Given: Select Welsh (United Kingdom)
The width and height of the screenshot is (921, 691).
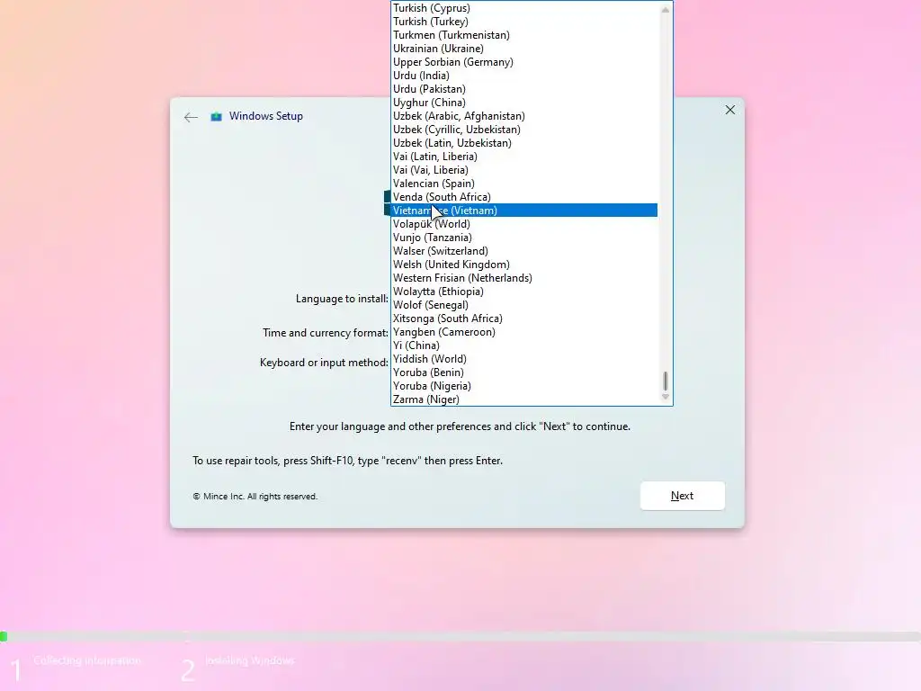Looking at the screenshot, I should (524, 265).
